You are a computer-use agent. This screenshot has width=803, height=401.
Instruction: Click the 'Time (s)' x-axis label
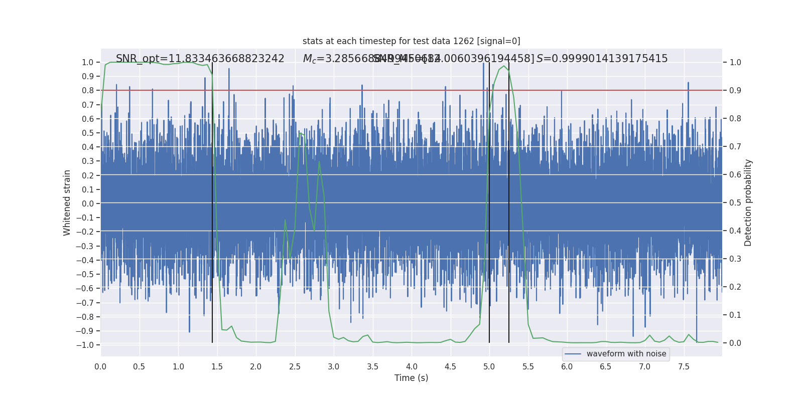tap(411, 378)
